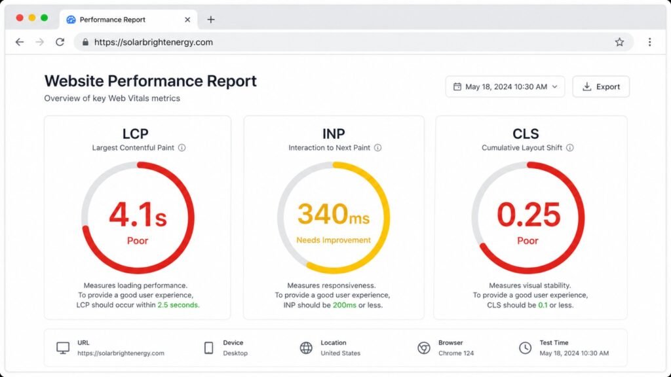Click the 'Chrome 124' browser value
This screenshot has height=377, width=671.
456,353
